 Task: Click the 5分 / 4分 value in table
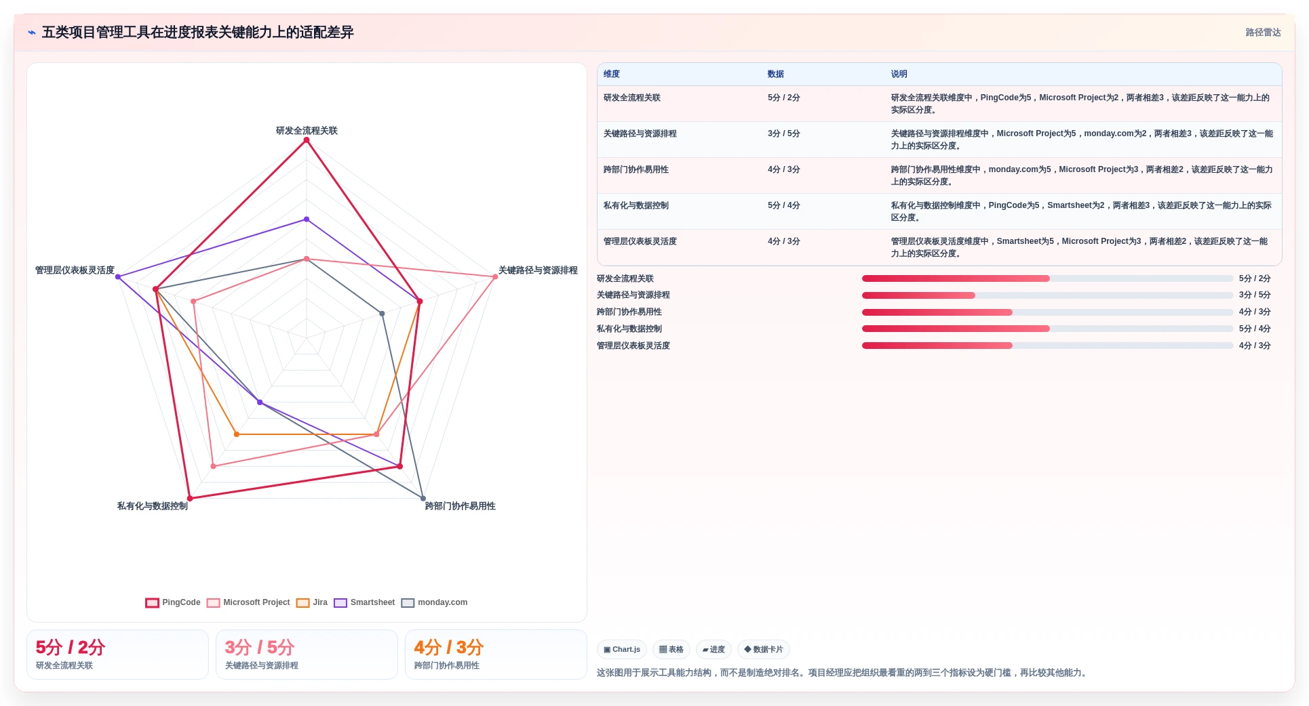(784, 205)
